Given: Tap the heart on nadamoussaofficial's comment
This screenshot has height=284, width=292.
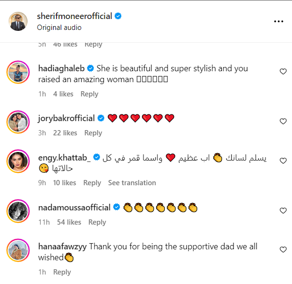Looking at the screenshot, I should 283,210.
